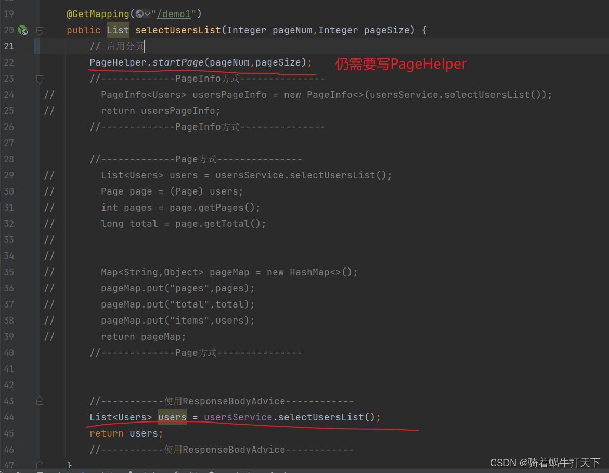The height and width of the screenshot is (473, 609).
Task: Click the underlined usersService.selectUsersList() on line 44
Action: coord(291,417)
